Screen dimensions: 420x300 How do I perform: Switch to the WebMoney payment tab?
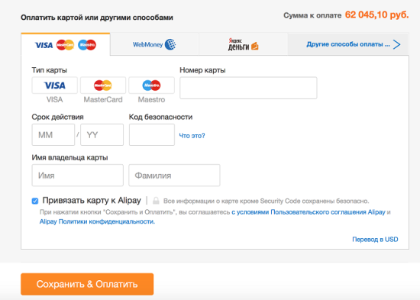click(x=154, y=44)
